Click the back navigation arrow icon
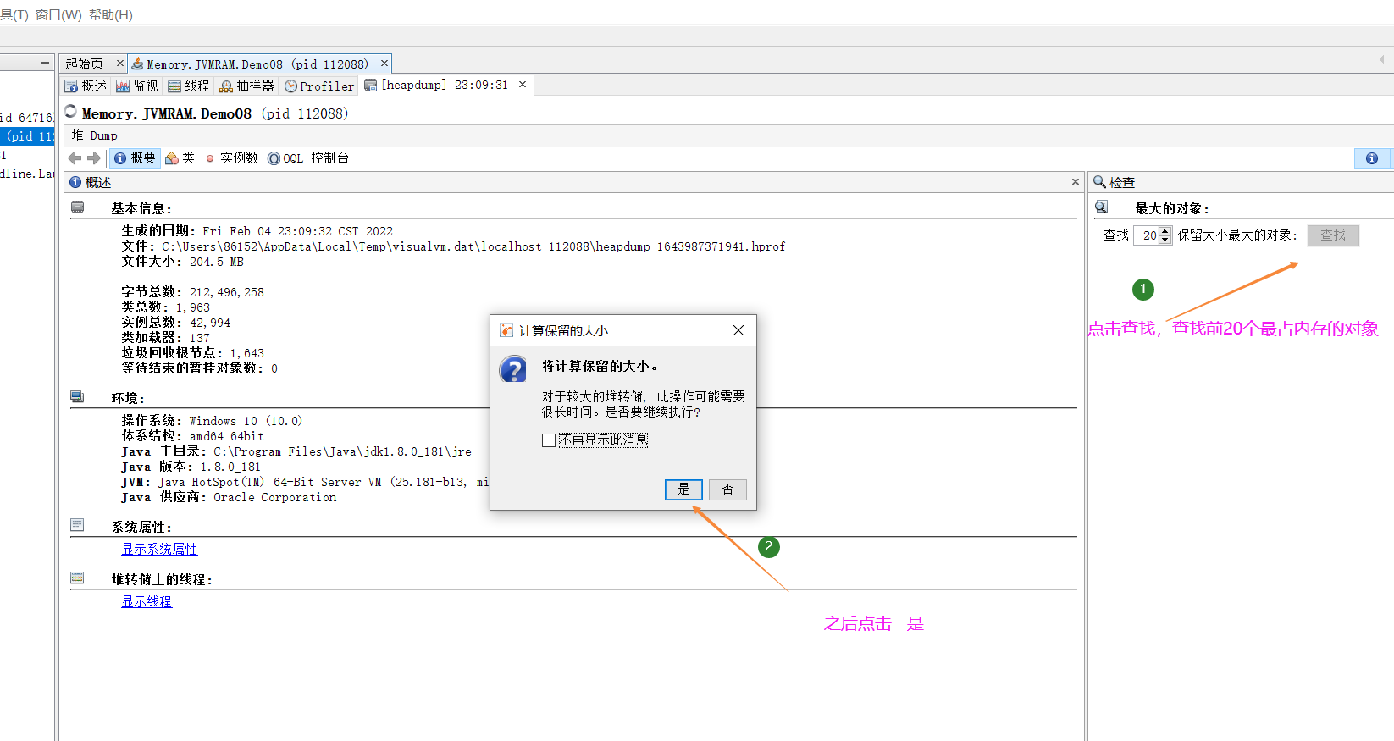Screen dimensions: 1394x741 (x=75, y=158)
